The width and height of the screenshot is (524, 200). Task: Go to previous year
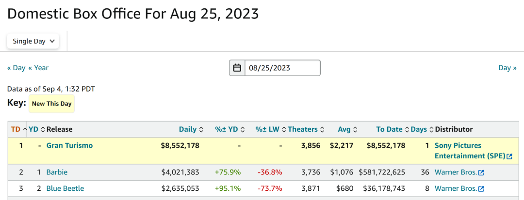pos(38,68)
